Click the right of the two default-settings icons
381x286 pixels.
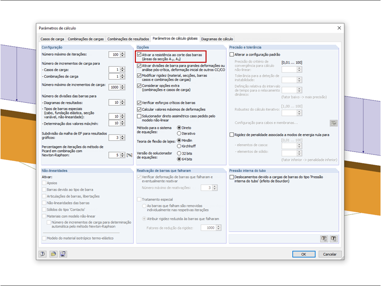(x=333, y=238)
